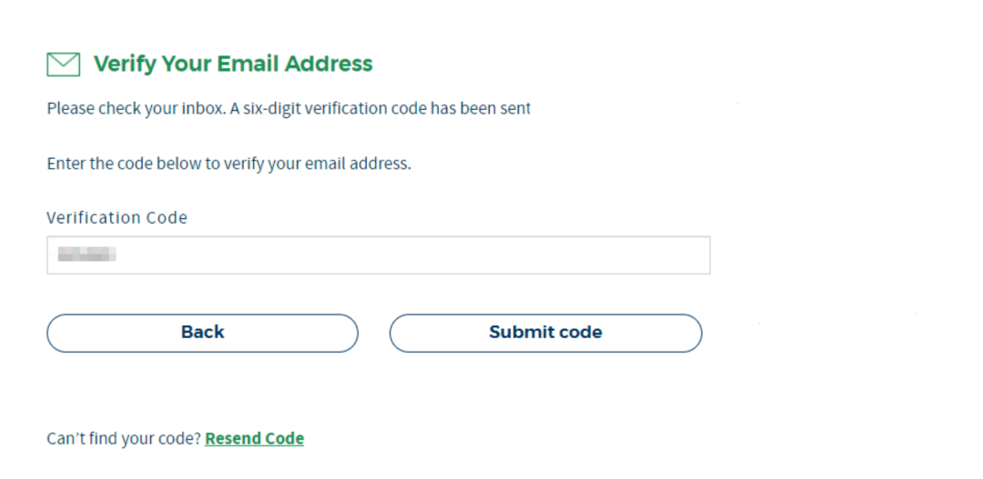Click the Verify Your Email Address heading
Viewport: 983px width, 479px height.
233,65
